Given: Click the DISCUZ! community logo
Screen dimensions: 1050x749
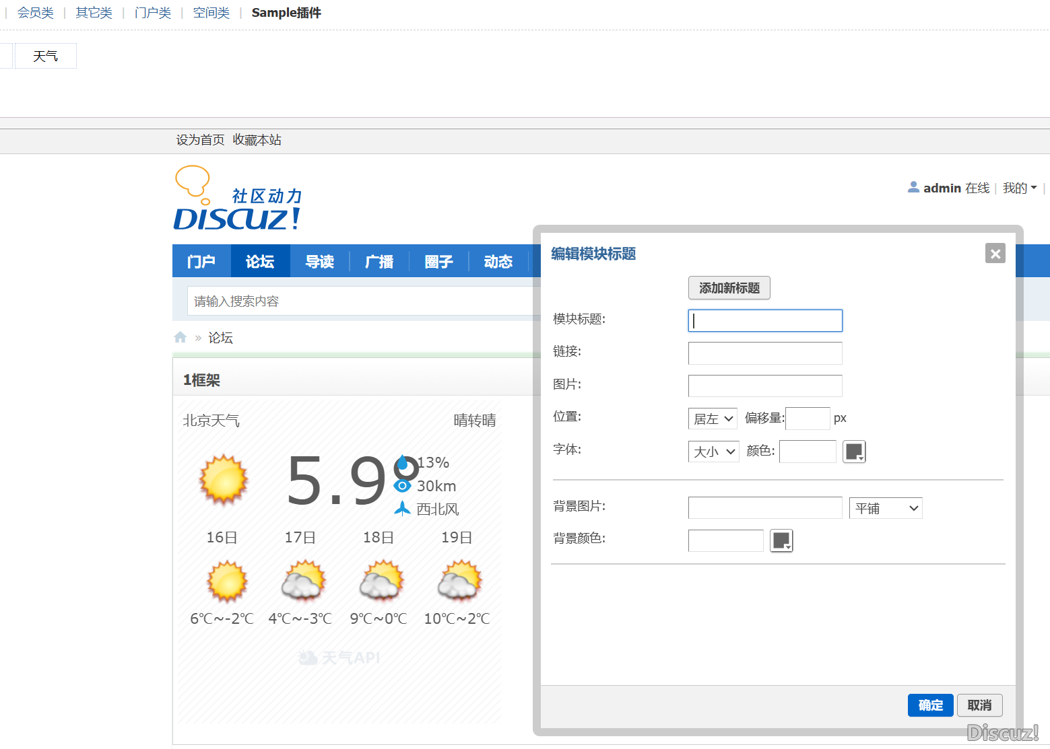Looking at the screenshot, I should tap(237, 197).
